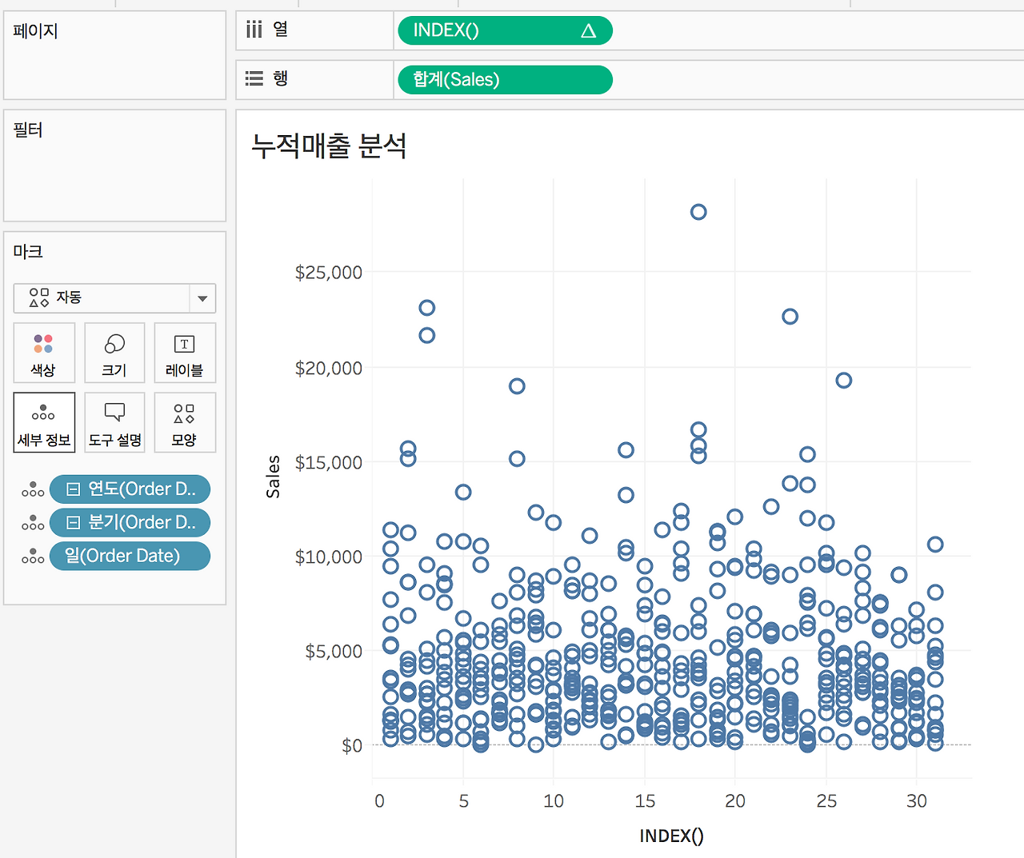
Task: Click the 필터 (Filters) shelf header
Action: pyautogui.click(x=28, y=130)
